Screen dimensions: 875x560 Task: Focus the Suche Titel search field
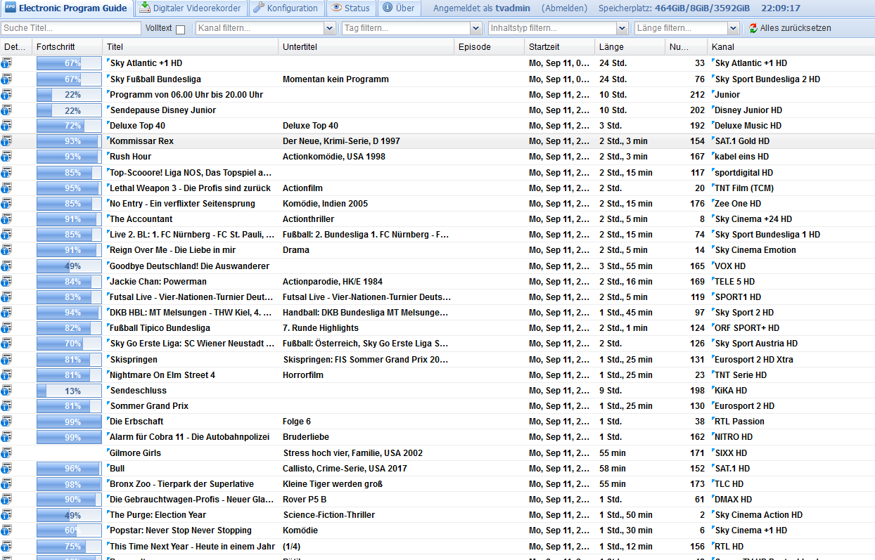pyautogui.click(x=70, y=28)
